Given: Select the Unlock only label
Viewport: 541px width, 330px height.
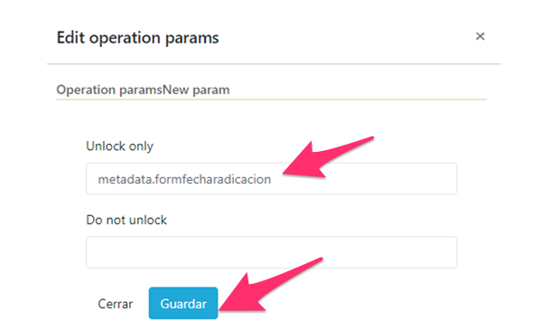Looking at the screenshot, I should pos(119,146).
